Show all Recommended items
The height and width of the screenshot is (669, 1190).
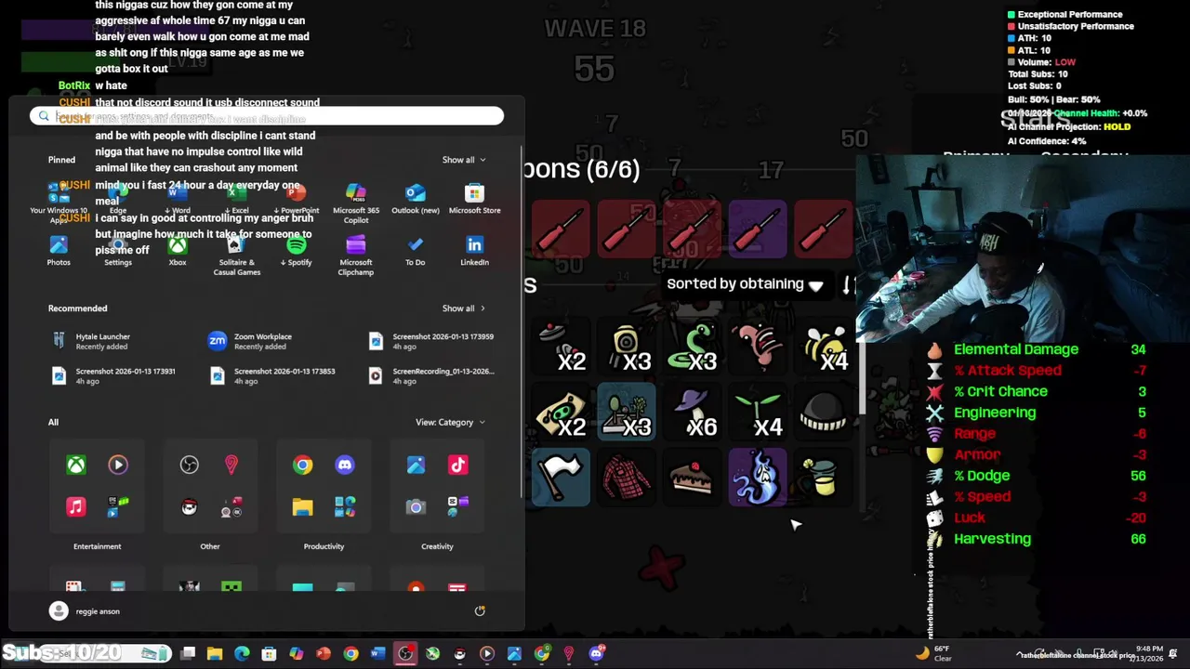463,308
